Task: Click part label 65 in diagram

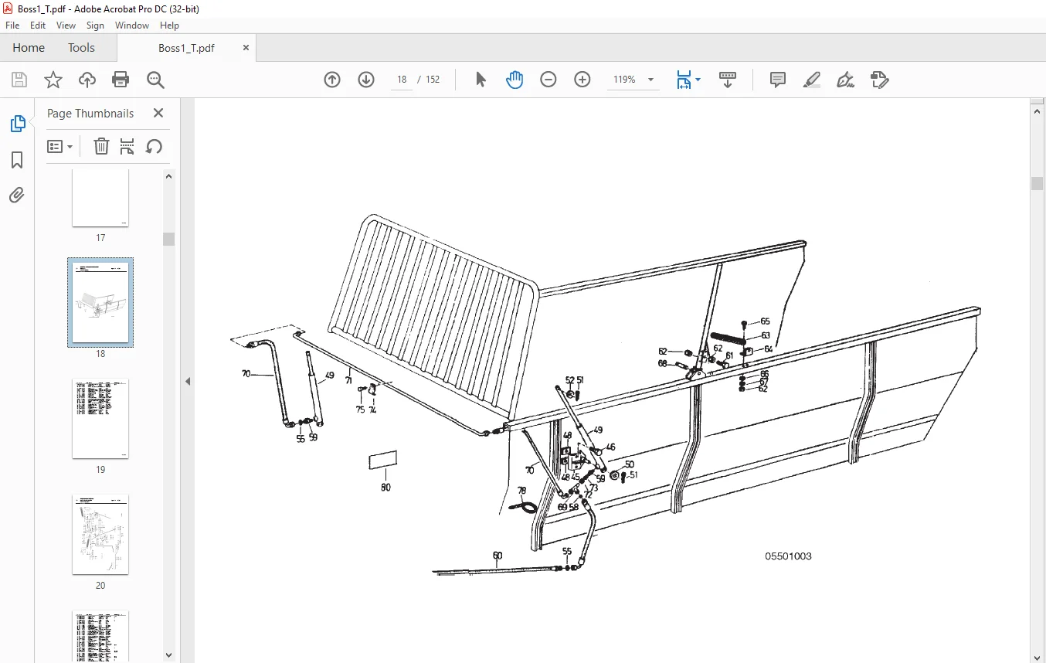Action: (x=765, y=321)
